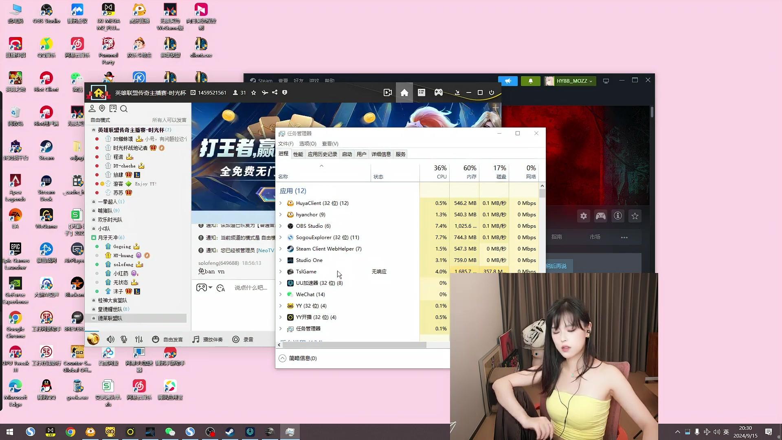Open Epic Games Launcher desktop icon
This screenshot has width=782, height=440.
tap(15, 257)
